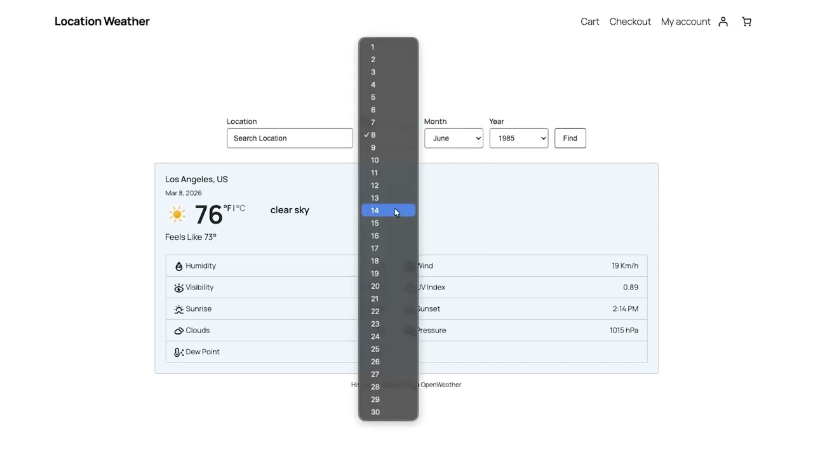Screen dimensions: 813x457
Task: Pick day 14 from the day list
Action: tap(388, 211)
